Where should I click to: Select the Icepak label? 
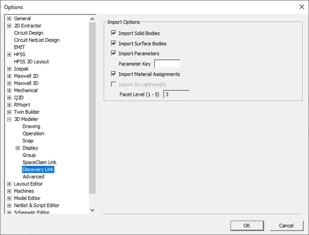(x=21, y=69)
